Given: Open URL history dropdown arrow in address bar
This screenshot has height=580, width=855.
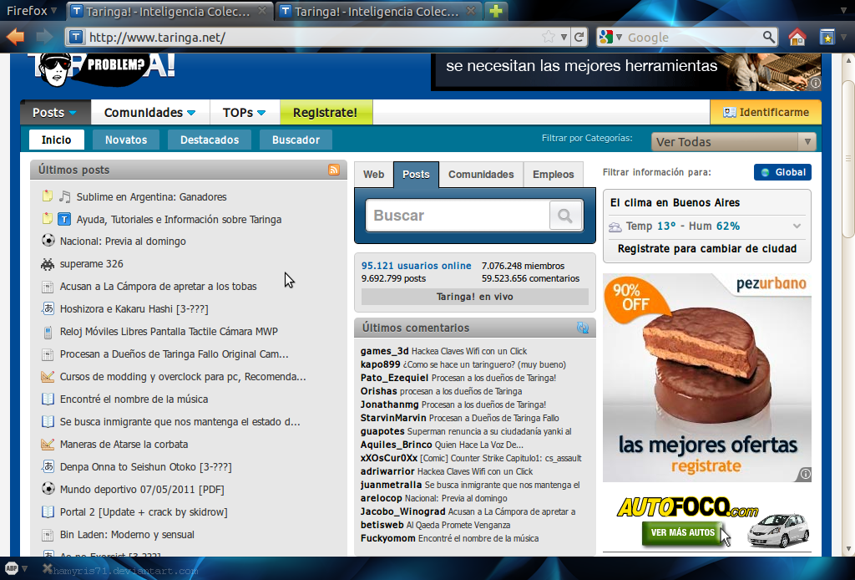Looking at the screenshot, I should (x=564, y=37).
